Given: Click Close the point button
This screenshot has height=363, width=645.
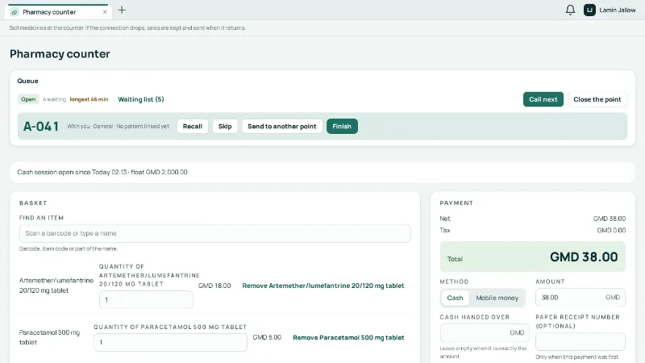Looking at the screenshot, I should pos(597,99).
